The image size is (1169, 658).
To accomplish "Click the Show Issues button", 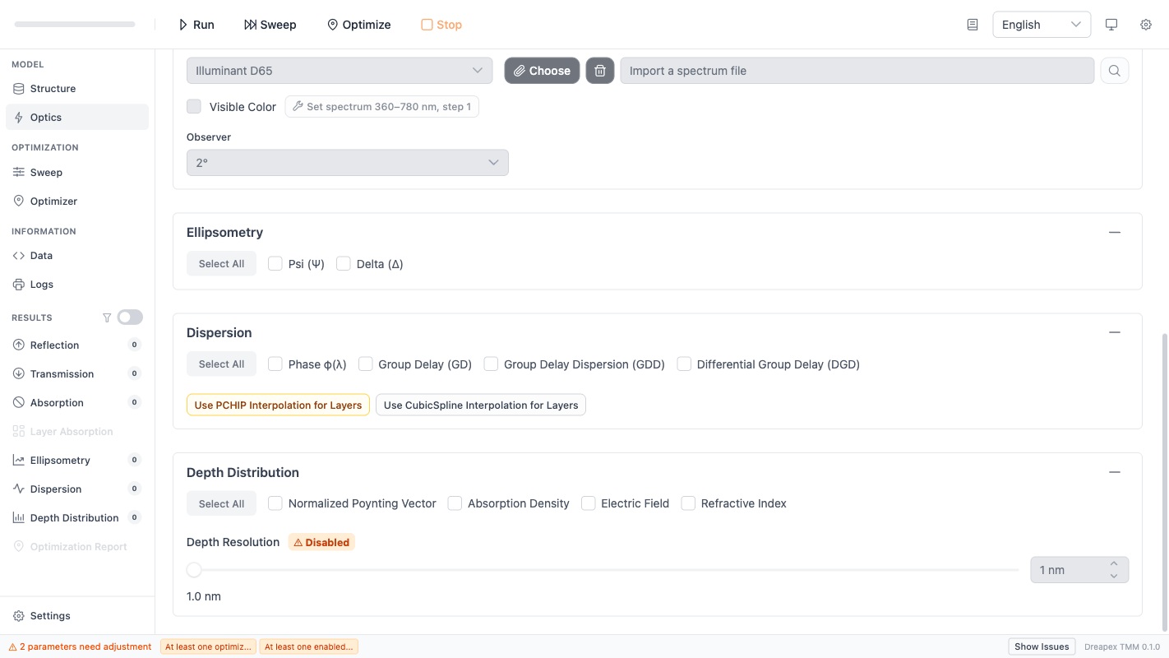I will pos(1042,646).
